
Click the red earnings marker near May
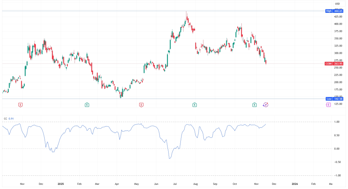click(141, 105)
